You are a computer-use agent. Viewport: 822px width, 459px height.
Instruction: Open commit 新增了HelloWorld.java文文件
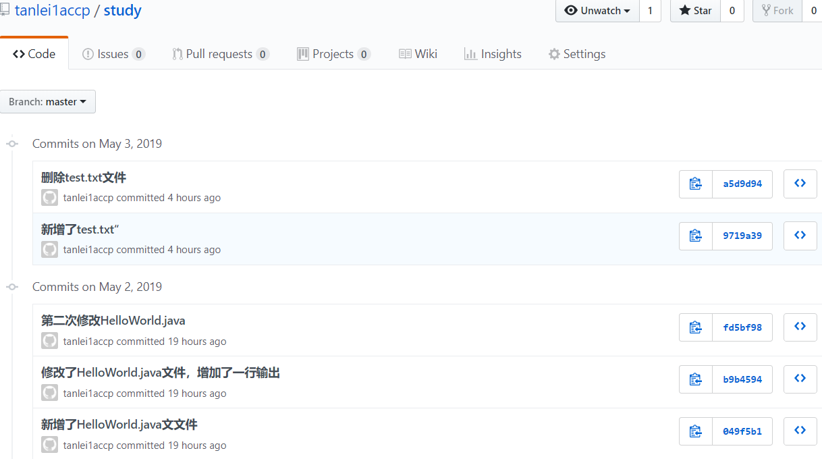pos(119,425)
